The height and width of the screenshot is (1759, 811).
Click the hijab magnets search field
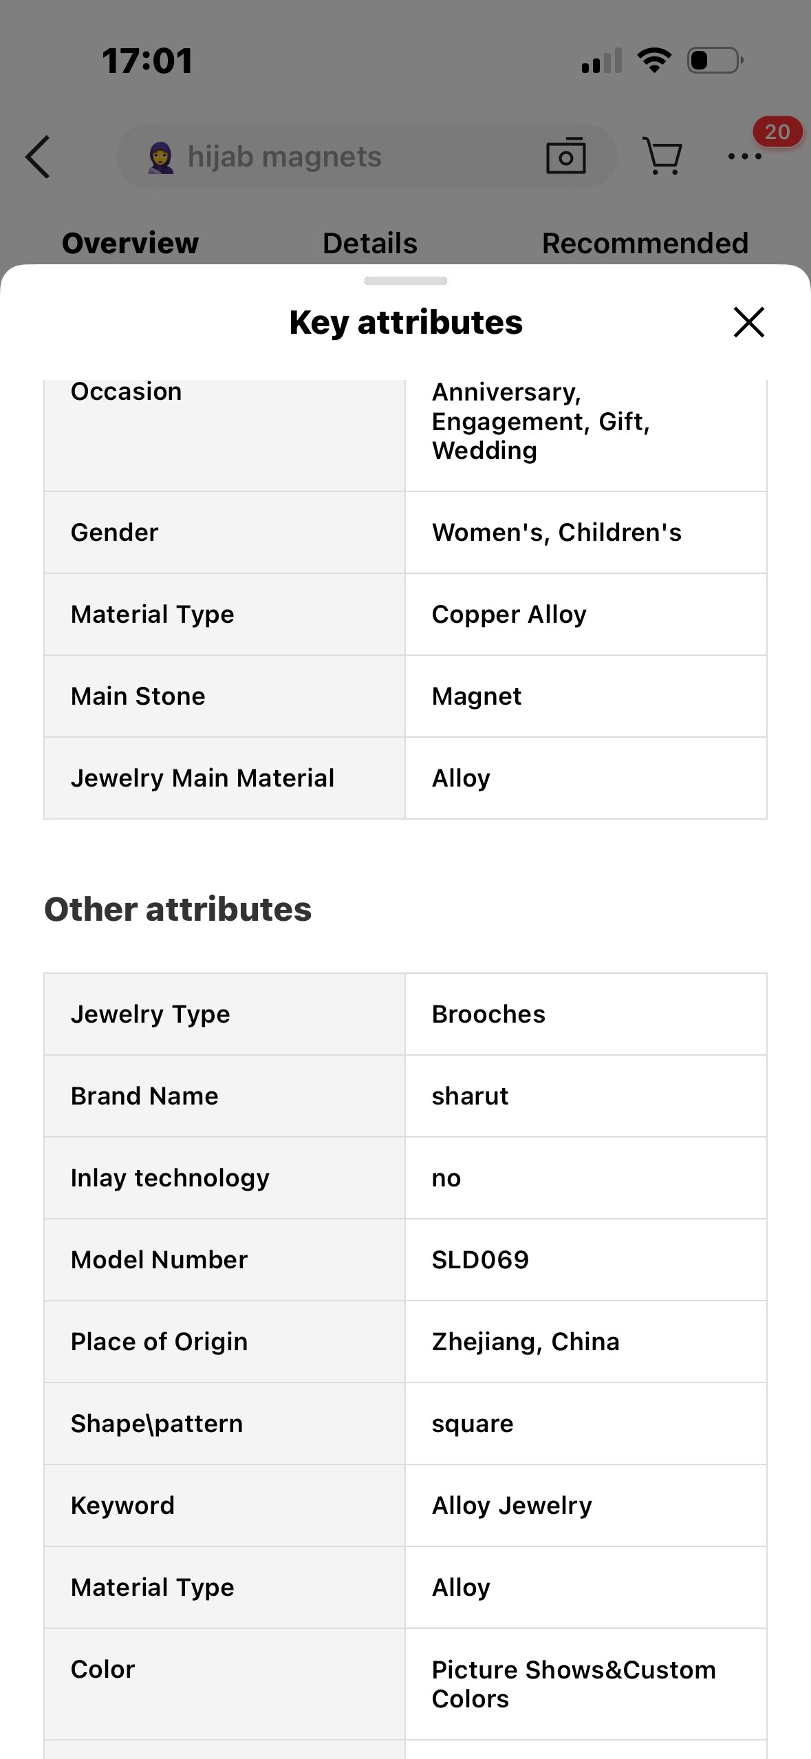click(x=344, y=157)
